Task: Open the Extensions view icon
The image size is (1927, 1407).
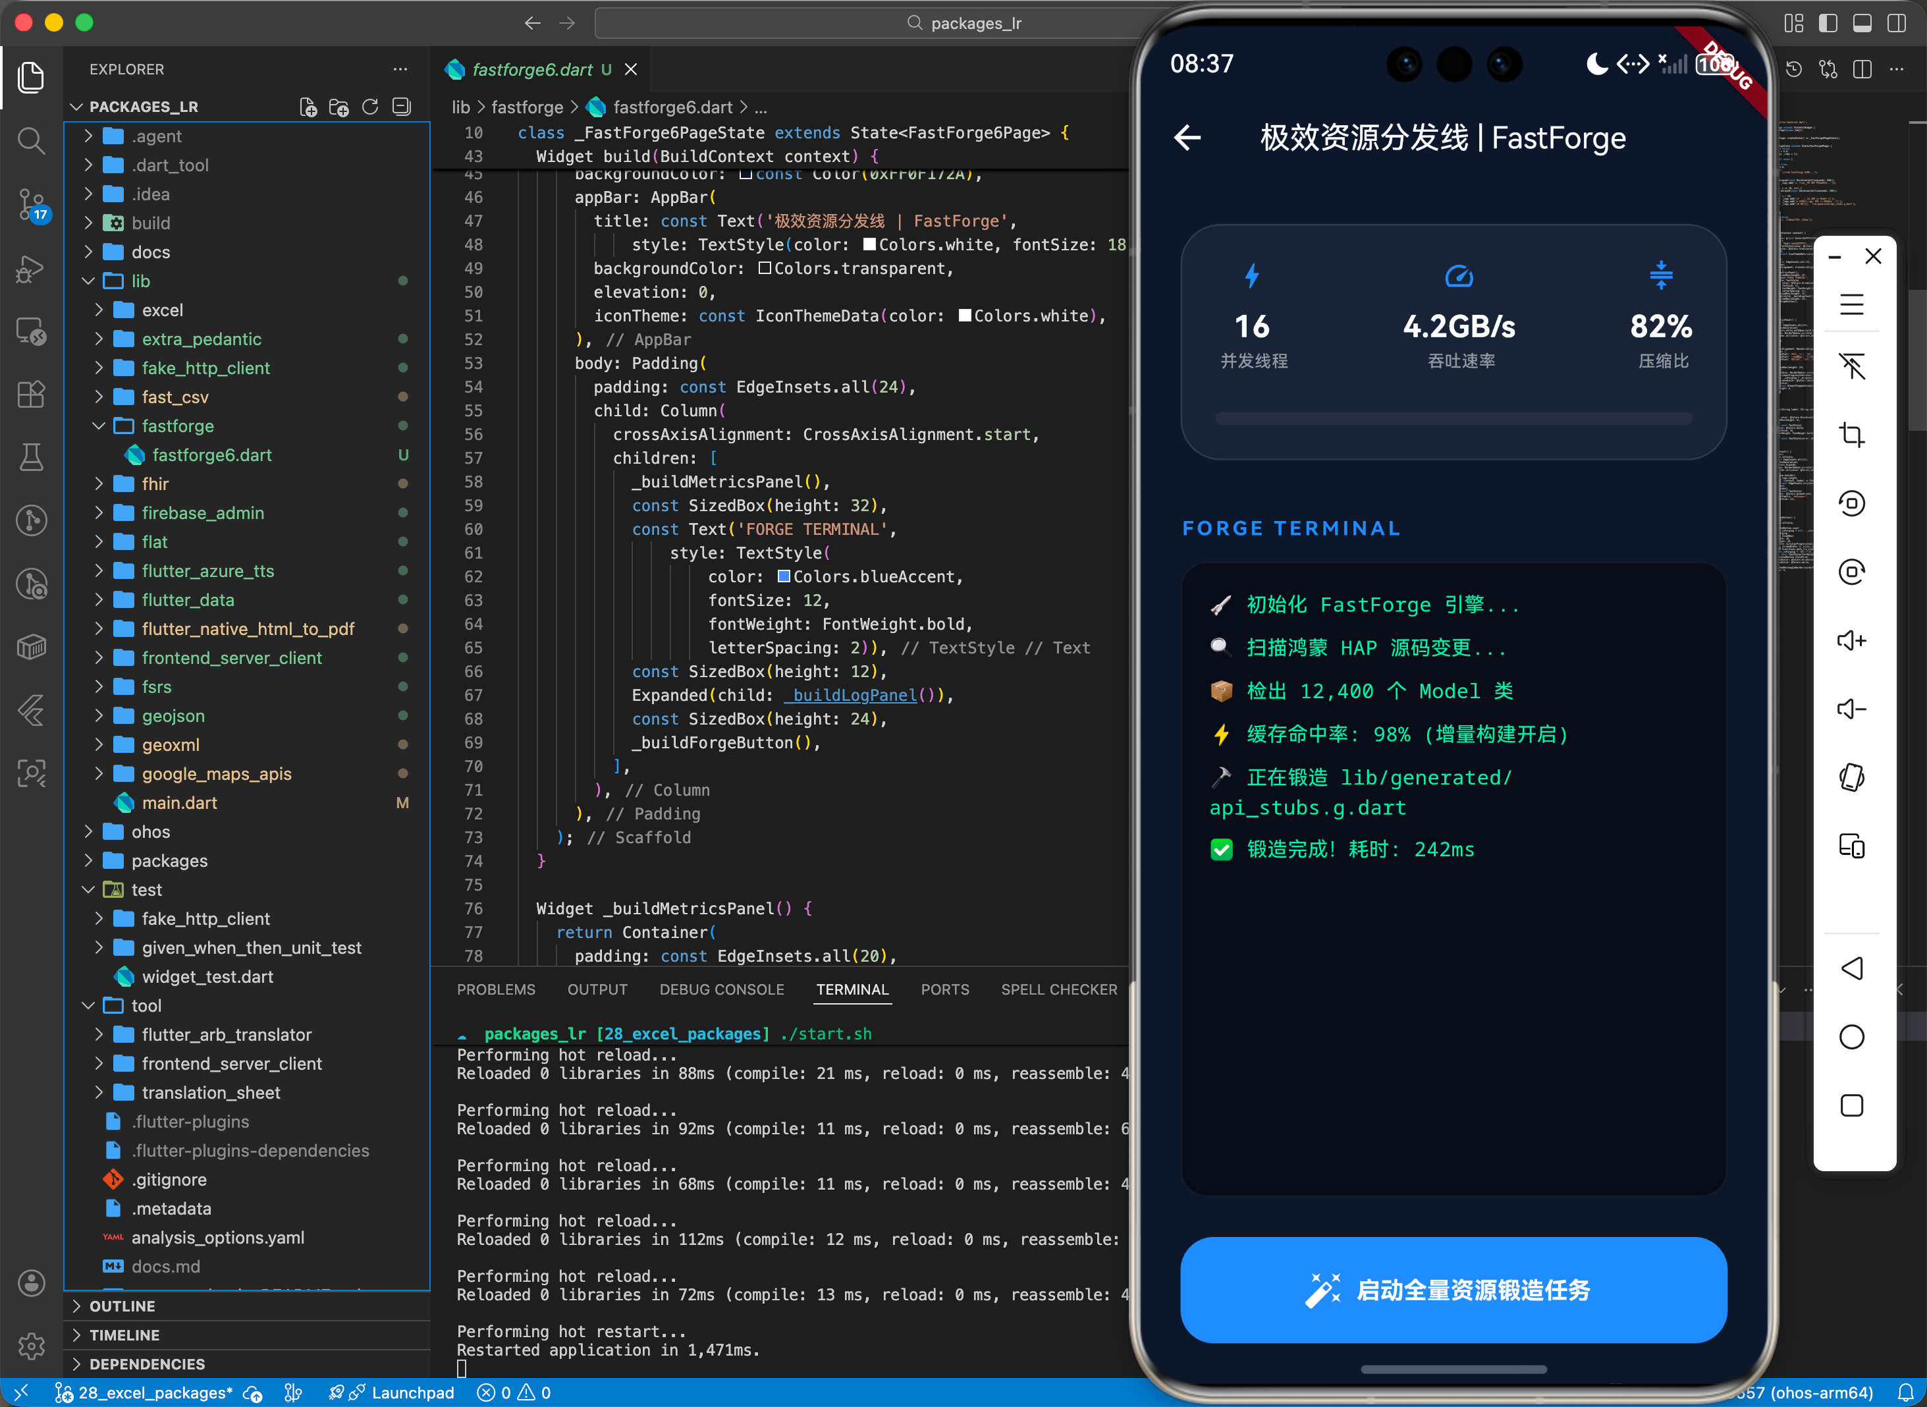Action: point(32,395)
